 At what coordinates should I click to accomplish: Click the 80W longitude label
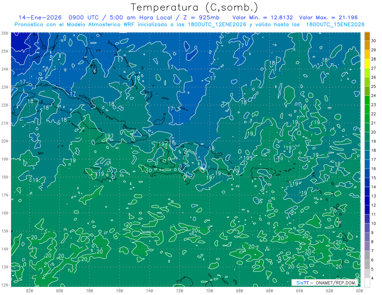[60, 291]
